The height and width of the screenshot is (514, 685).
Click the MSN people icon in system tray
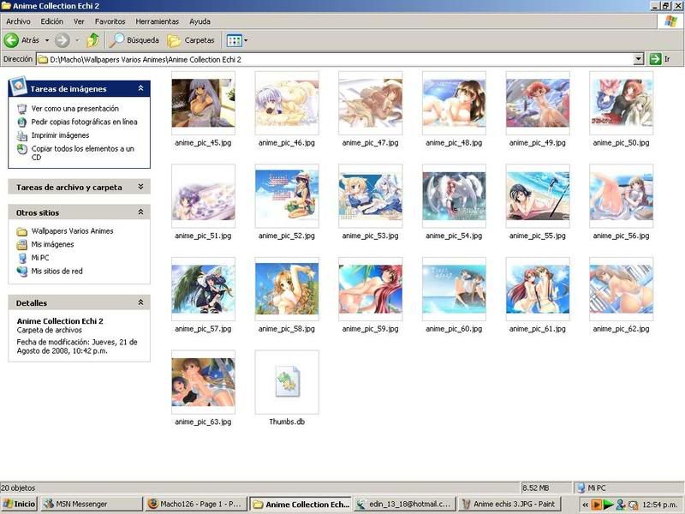(620, 505)
